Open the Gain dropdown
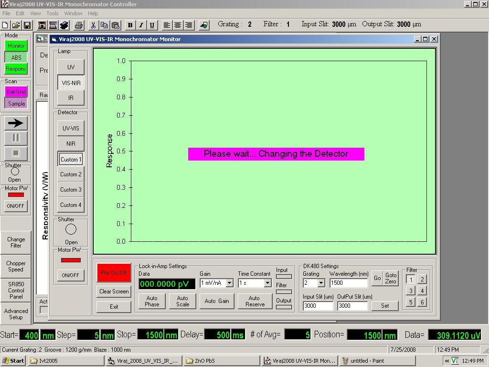This screenshot has width=489, height=367. coord(230,283)
